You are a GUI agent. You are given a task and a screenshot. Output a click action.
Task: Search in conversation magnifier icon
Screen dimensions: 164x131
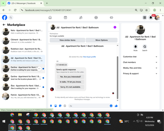pyautogui.click(x=145, y=47)
